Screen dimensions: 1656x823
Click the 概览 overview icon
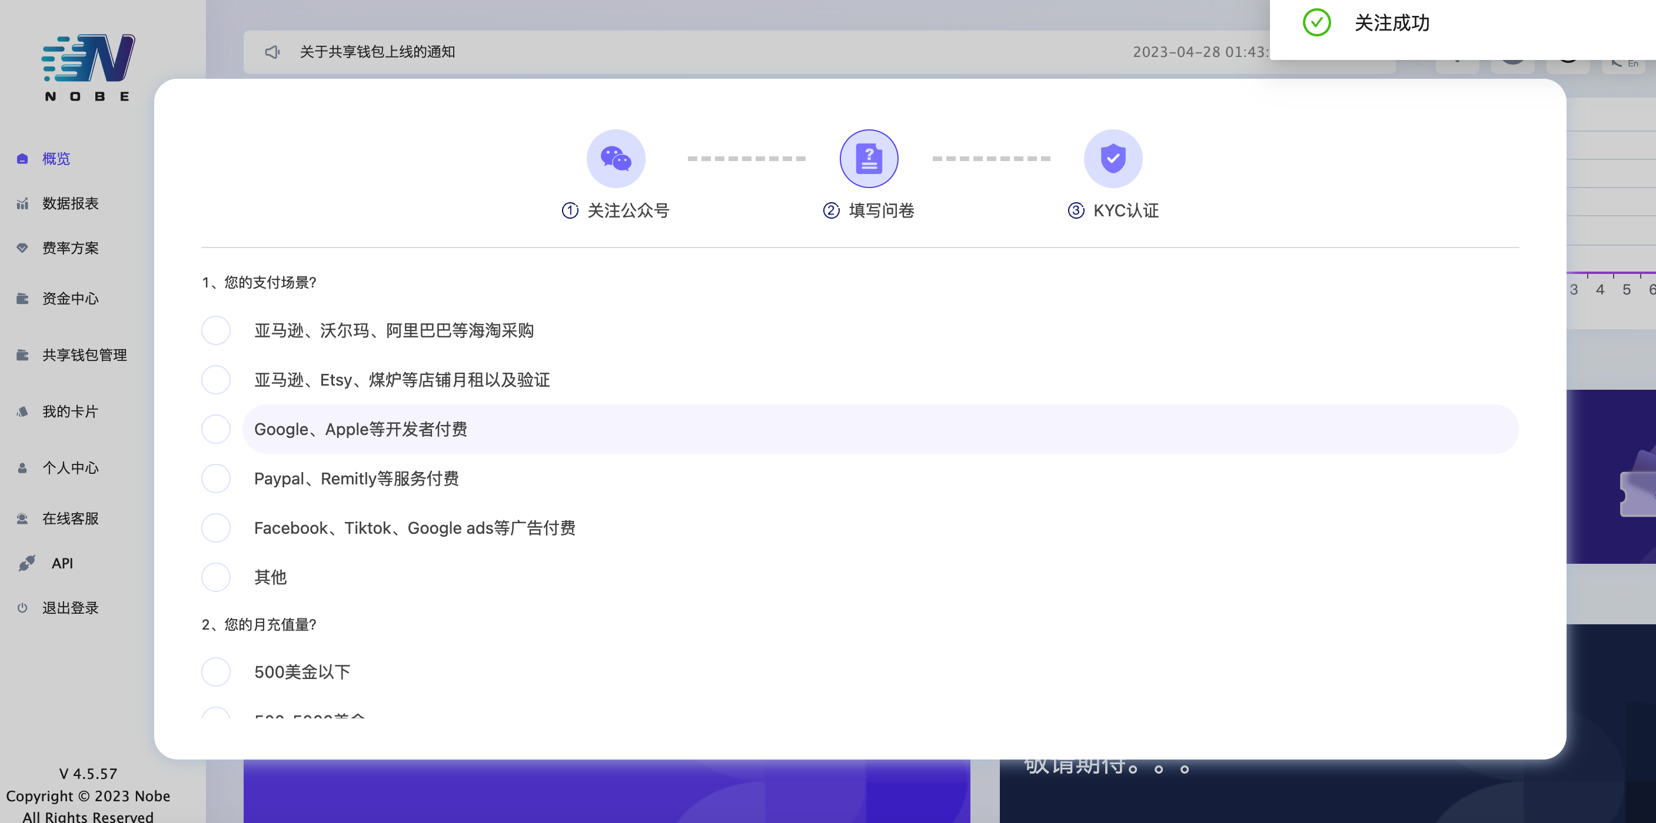pos(22,159)
